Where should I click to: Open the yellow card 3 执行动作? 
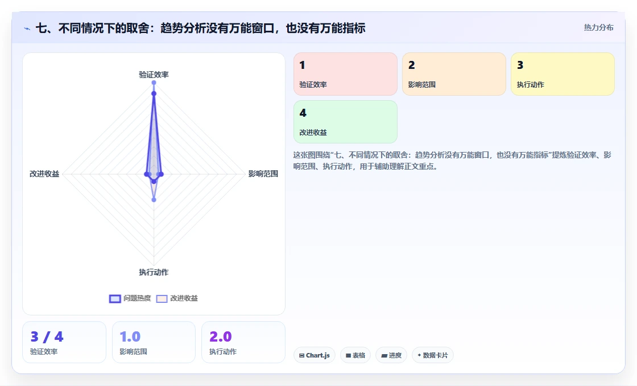coord(562,74)
